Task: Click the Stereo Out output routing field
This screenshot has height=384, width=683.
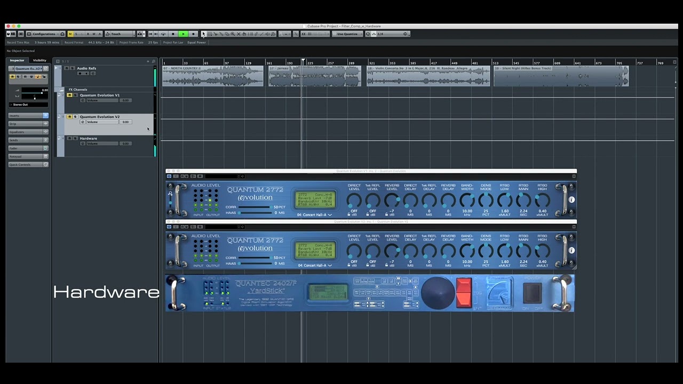Action: point(28,105)
